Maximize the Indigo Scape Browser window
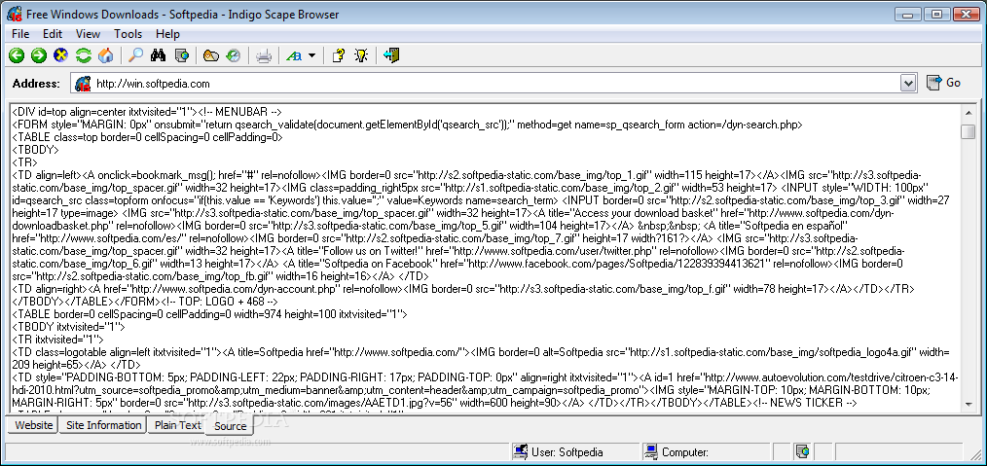 [936, 14]
